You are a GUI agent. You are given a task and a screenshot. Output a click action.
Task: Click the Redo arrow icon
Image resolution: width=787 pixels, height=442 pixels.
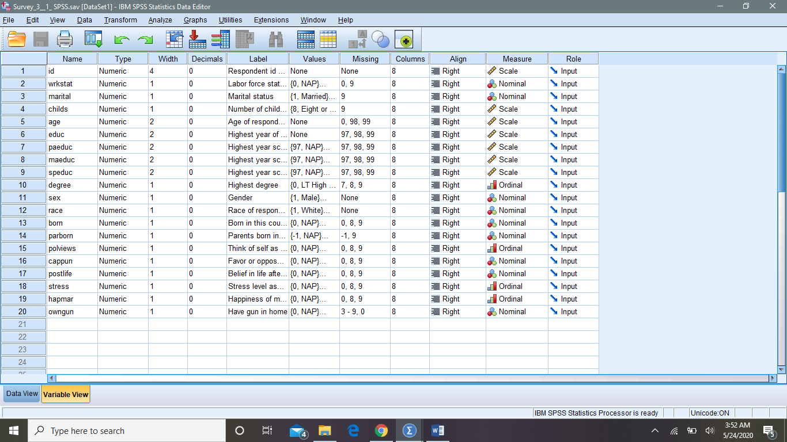pos(145,39)
